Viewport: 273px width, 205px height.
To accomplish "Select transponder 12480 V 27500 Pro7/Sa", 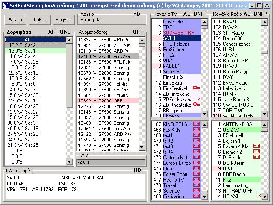I will (108, 56).
